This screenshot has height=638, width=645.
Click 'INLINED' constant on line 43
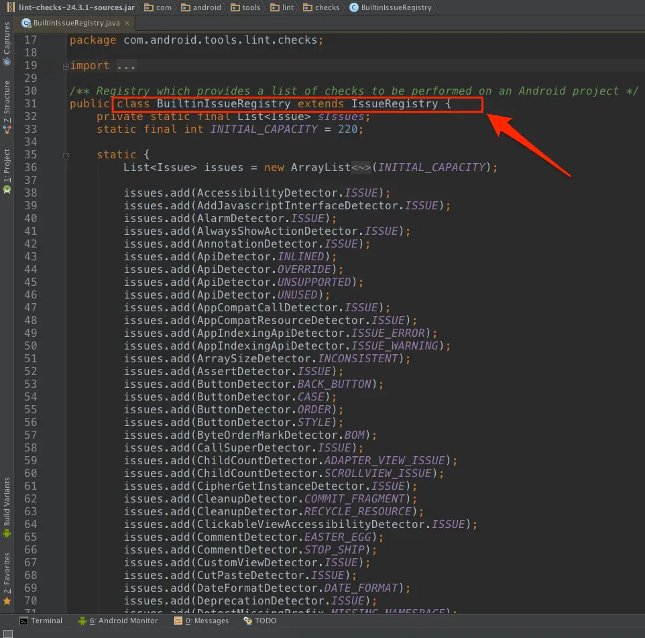300,257
